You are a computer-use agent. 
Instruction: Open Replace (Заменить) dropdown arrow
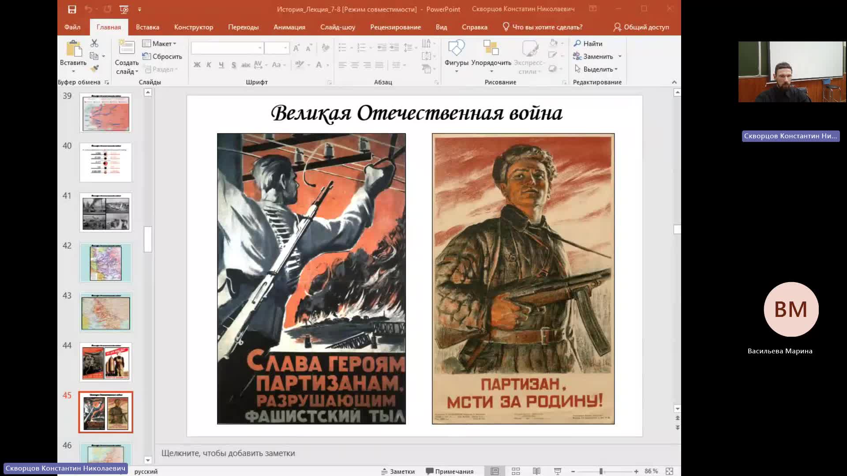pos(620,56)
